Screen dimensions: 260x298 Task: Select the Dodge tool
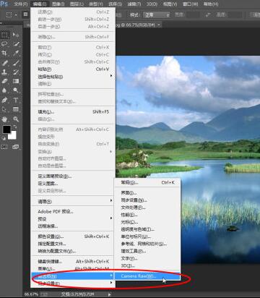click(16, 90)
